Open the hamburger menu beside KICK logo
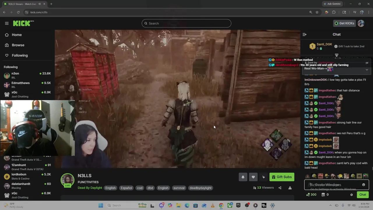 [x=7, y=23]
